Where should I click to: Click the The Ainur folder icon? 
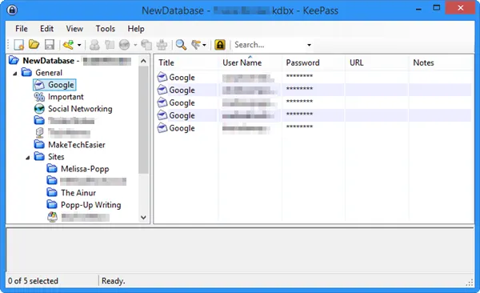click(x=52, y=192)
